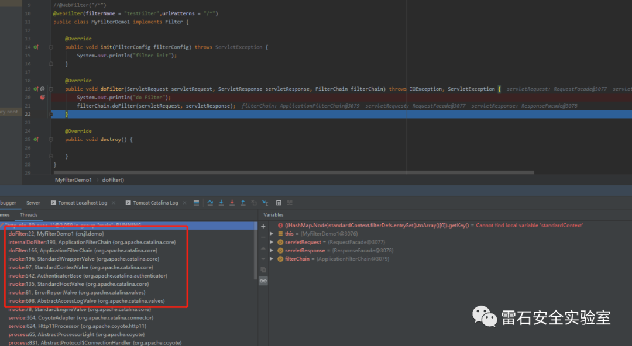632x346 pixels.
Task: Click the @ annotation gutter icon on line 19
Action: coord(42,89)
